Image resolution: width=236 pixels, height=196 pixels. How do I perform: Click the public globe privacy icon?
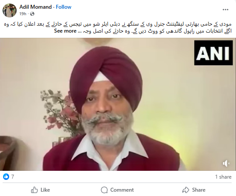point(32,14)
